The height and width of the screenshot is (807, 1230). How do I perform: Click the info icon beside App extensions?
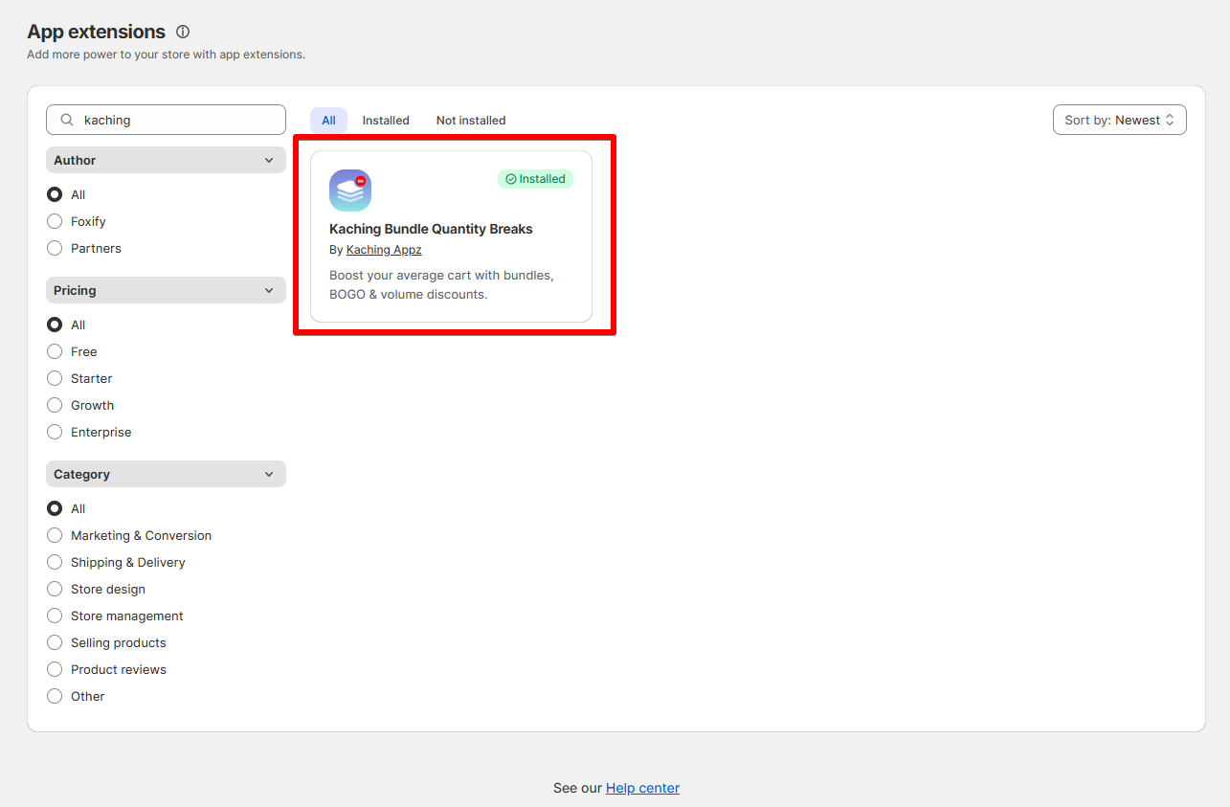click(183, 32)
